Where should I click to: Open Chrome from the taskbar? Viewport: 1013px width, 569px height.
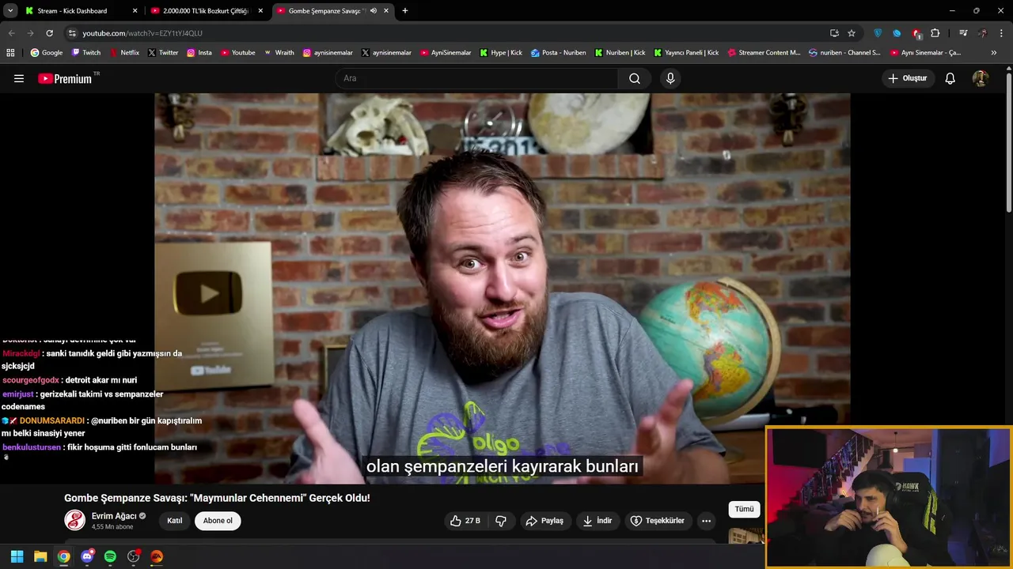click(x=63, y=556)
